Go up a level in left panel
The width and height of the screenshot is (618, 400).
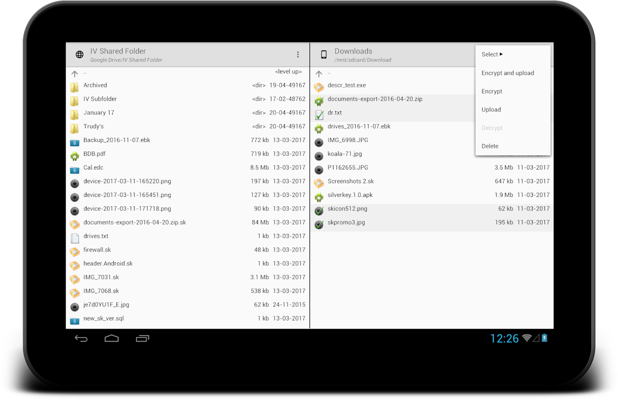point(74,73)
